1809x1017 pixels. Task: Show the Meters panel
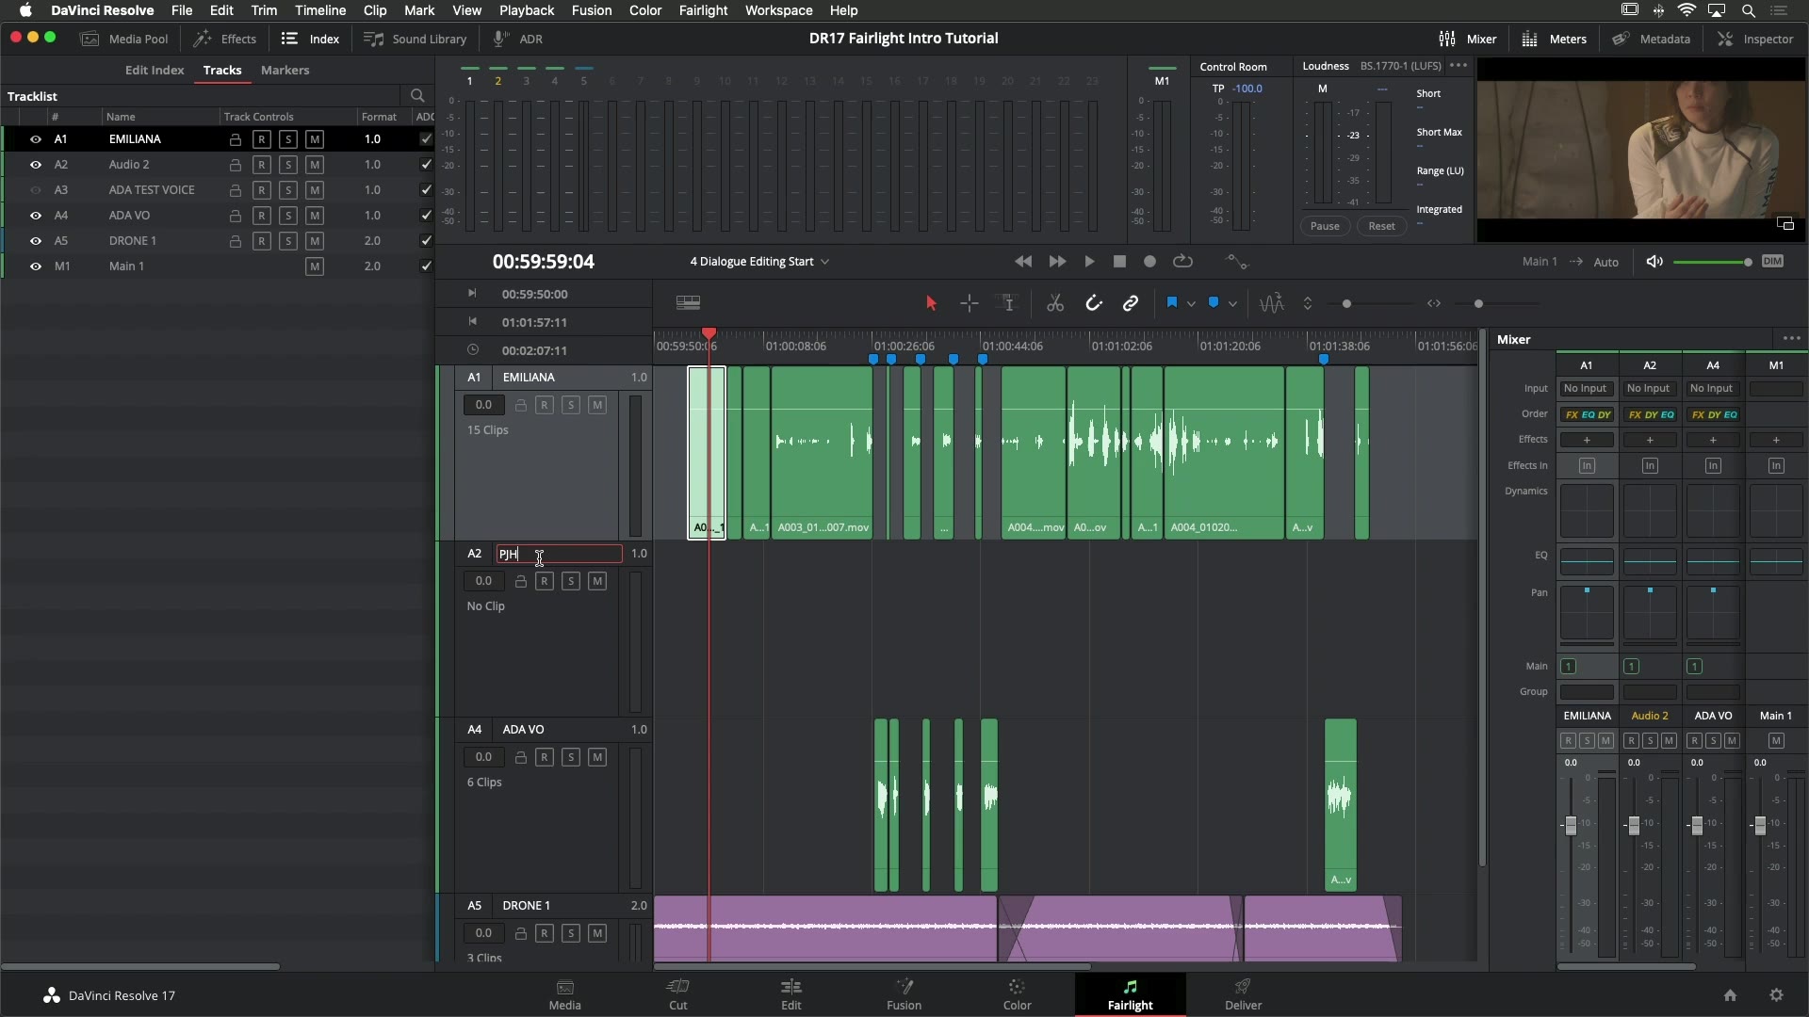1555,39
